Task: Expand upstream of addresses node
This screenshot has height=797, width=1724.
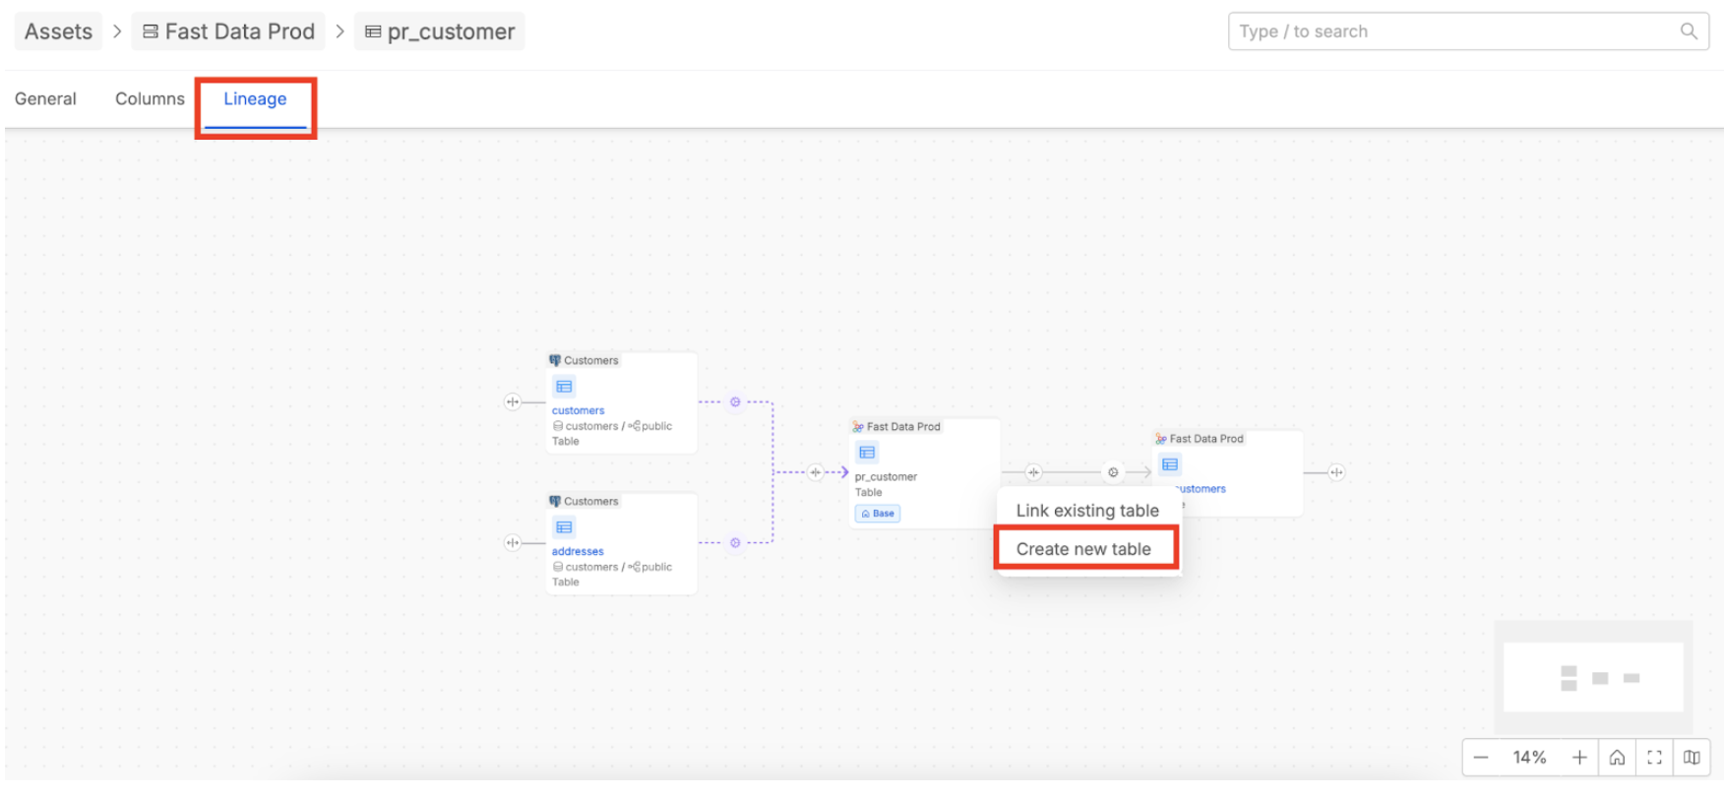Action: (513, 542)
